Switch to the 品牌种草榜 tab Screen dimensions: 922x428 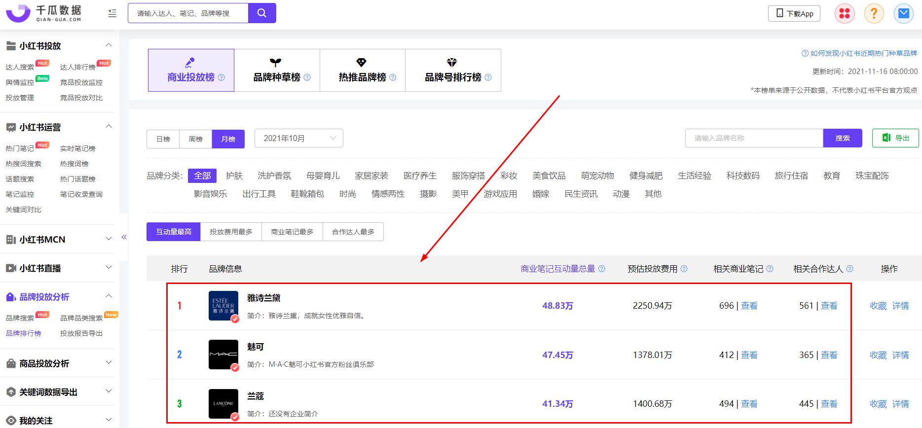277,70
